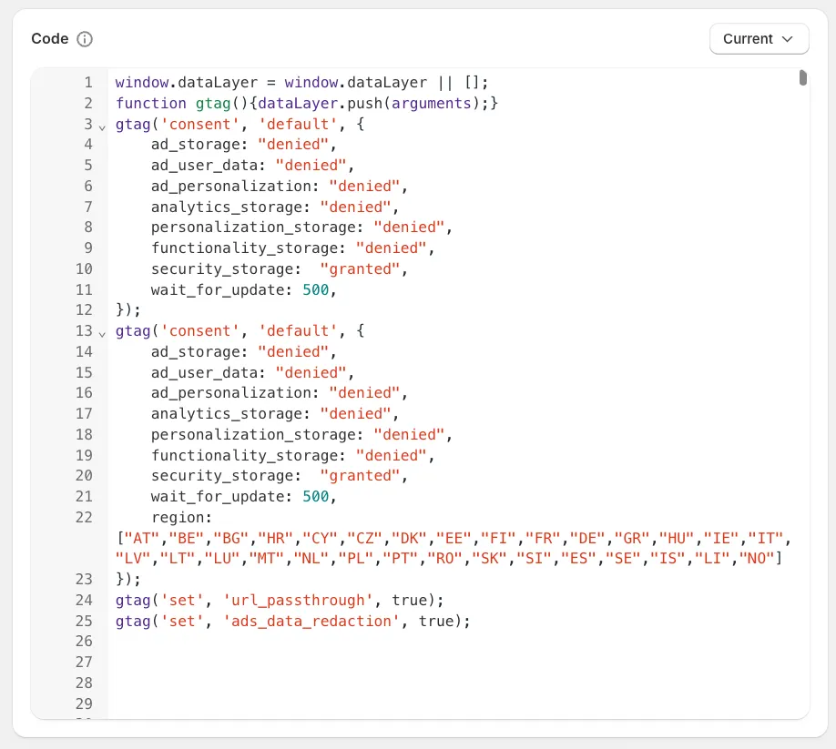Click personalization_storage on line 8
Screen dimensions: 836x749
(x=301, y=228)
